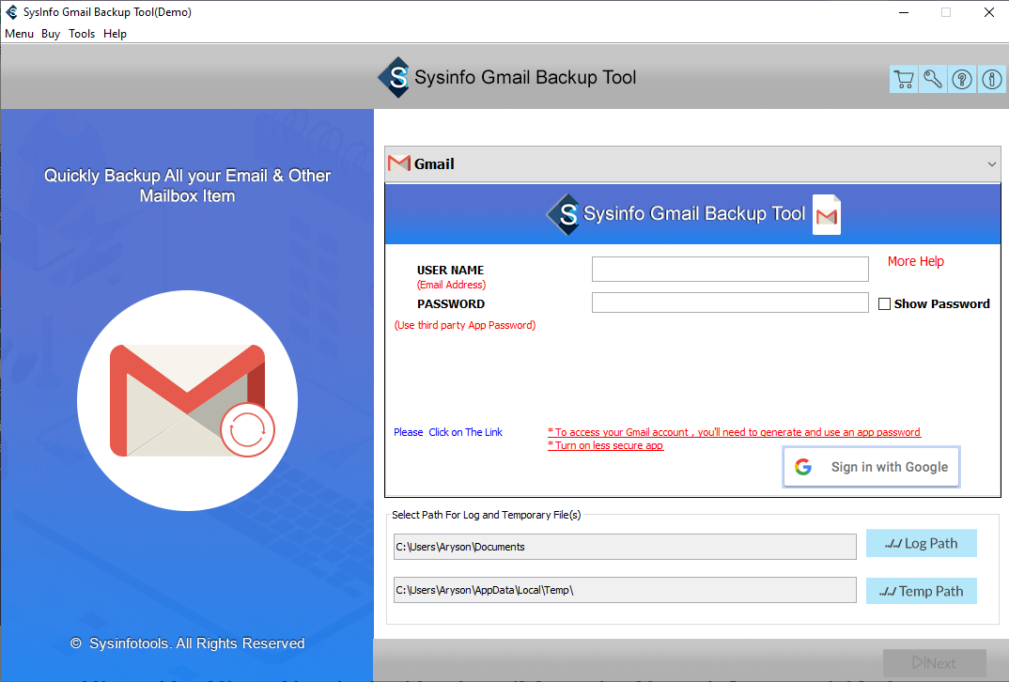
Task: Enable the Show Password checkbox
Action: [x=884, y=303]
